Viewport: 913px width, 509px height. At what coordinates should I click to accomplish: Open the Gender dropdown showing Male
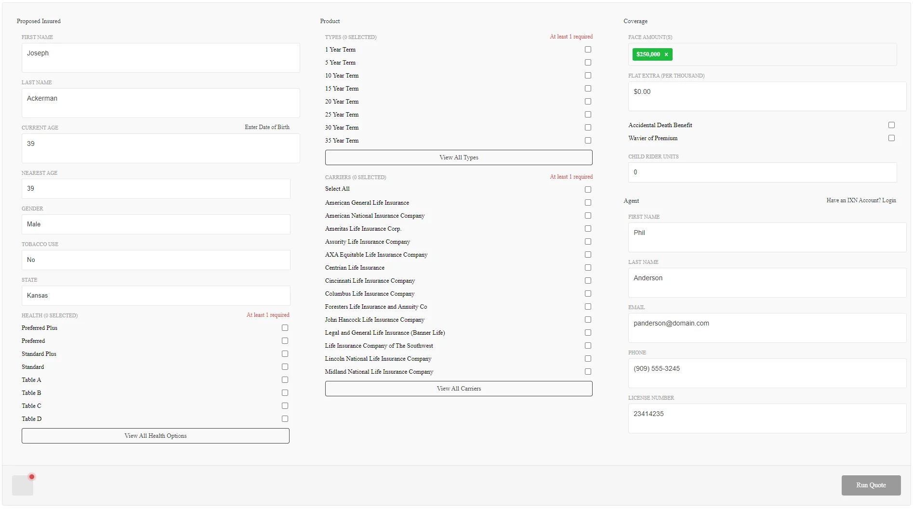click(156, 224)
